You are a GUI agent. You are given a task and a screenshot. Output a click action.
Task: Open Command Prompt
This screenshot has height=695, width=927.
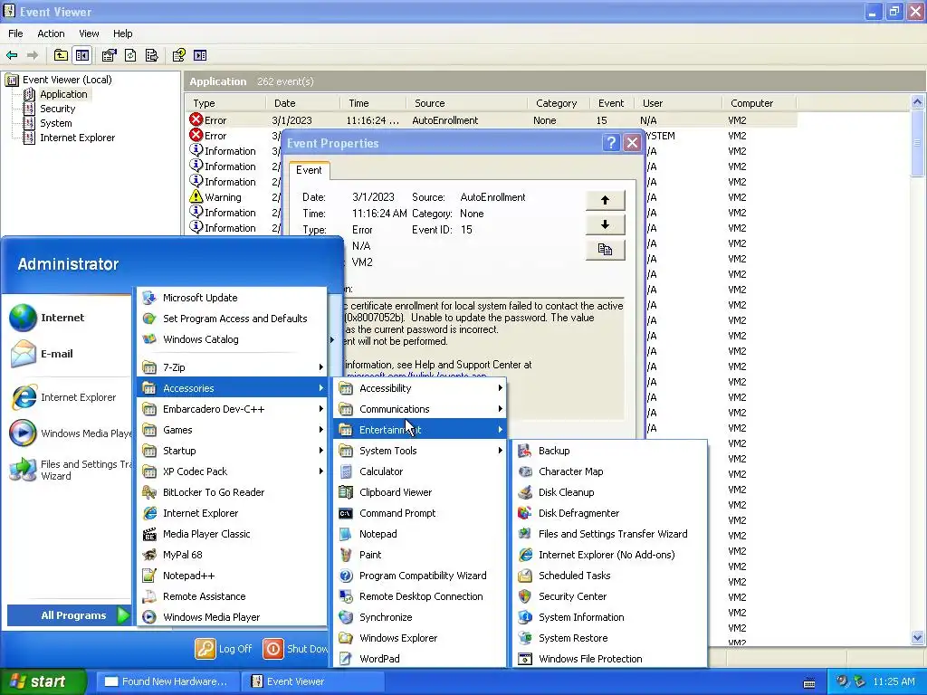pyautogui.click(x=420, y=513)
